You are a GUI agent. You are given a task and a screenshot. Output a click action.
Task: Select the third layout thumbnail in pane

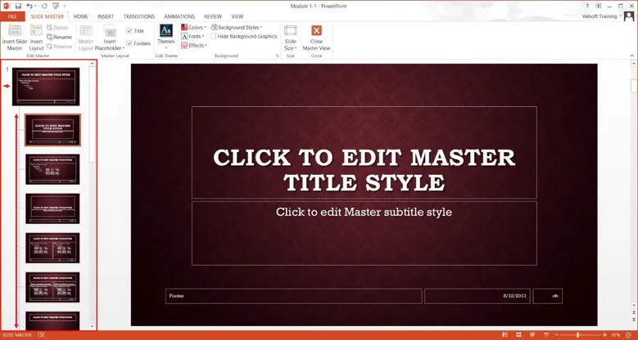pyautogui.click(x=52, y=208)
